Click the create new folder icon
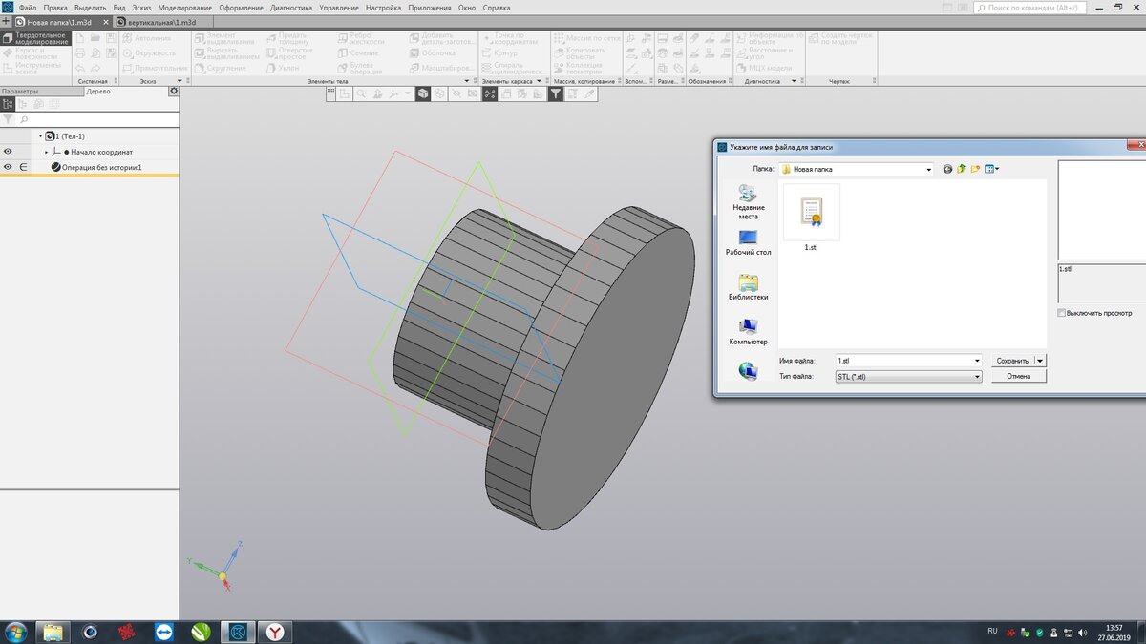1146x644 pixels. (x=976, y=169)
